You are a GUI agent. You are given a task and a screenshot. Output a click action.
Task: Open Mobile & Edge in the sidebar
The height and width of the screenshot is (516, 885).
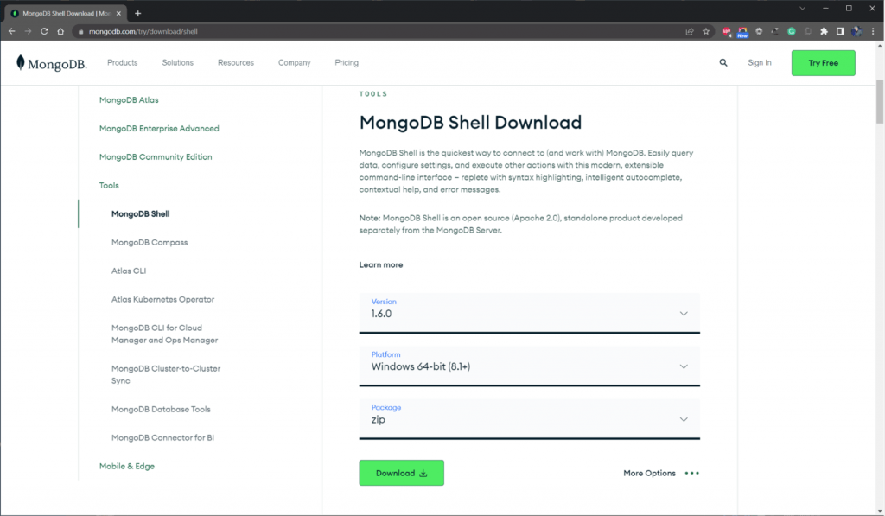pyautogui.click(x=127, y=467)
